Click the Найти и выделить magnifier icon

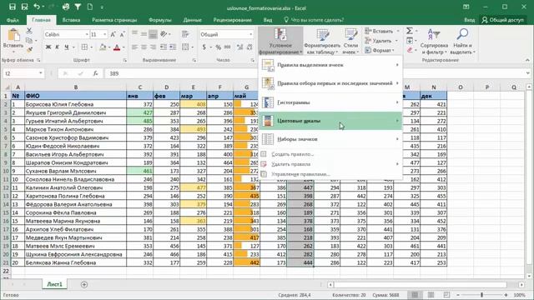tap(462, 34)
